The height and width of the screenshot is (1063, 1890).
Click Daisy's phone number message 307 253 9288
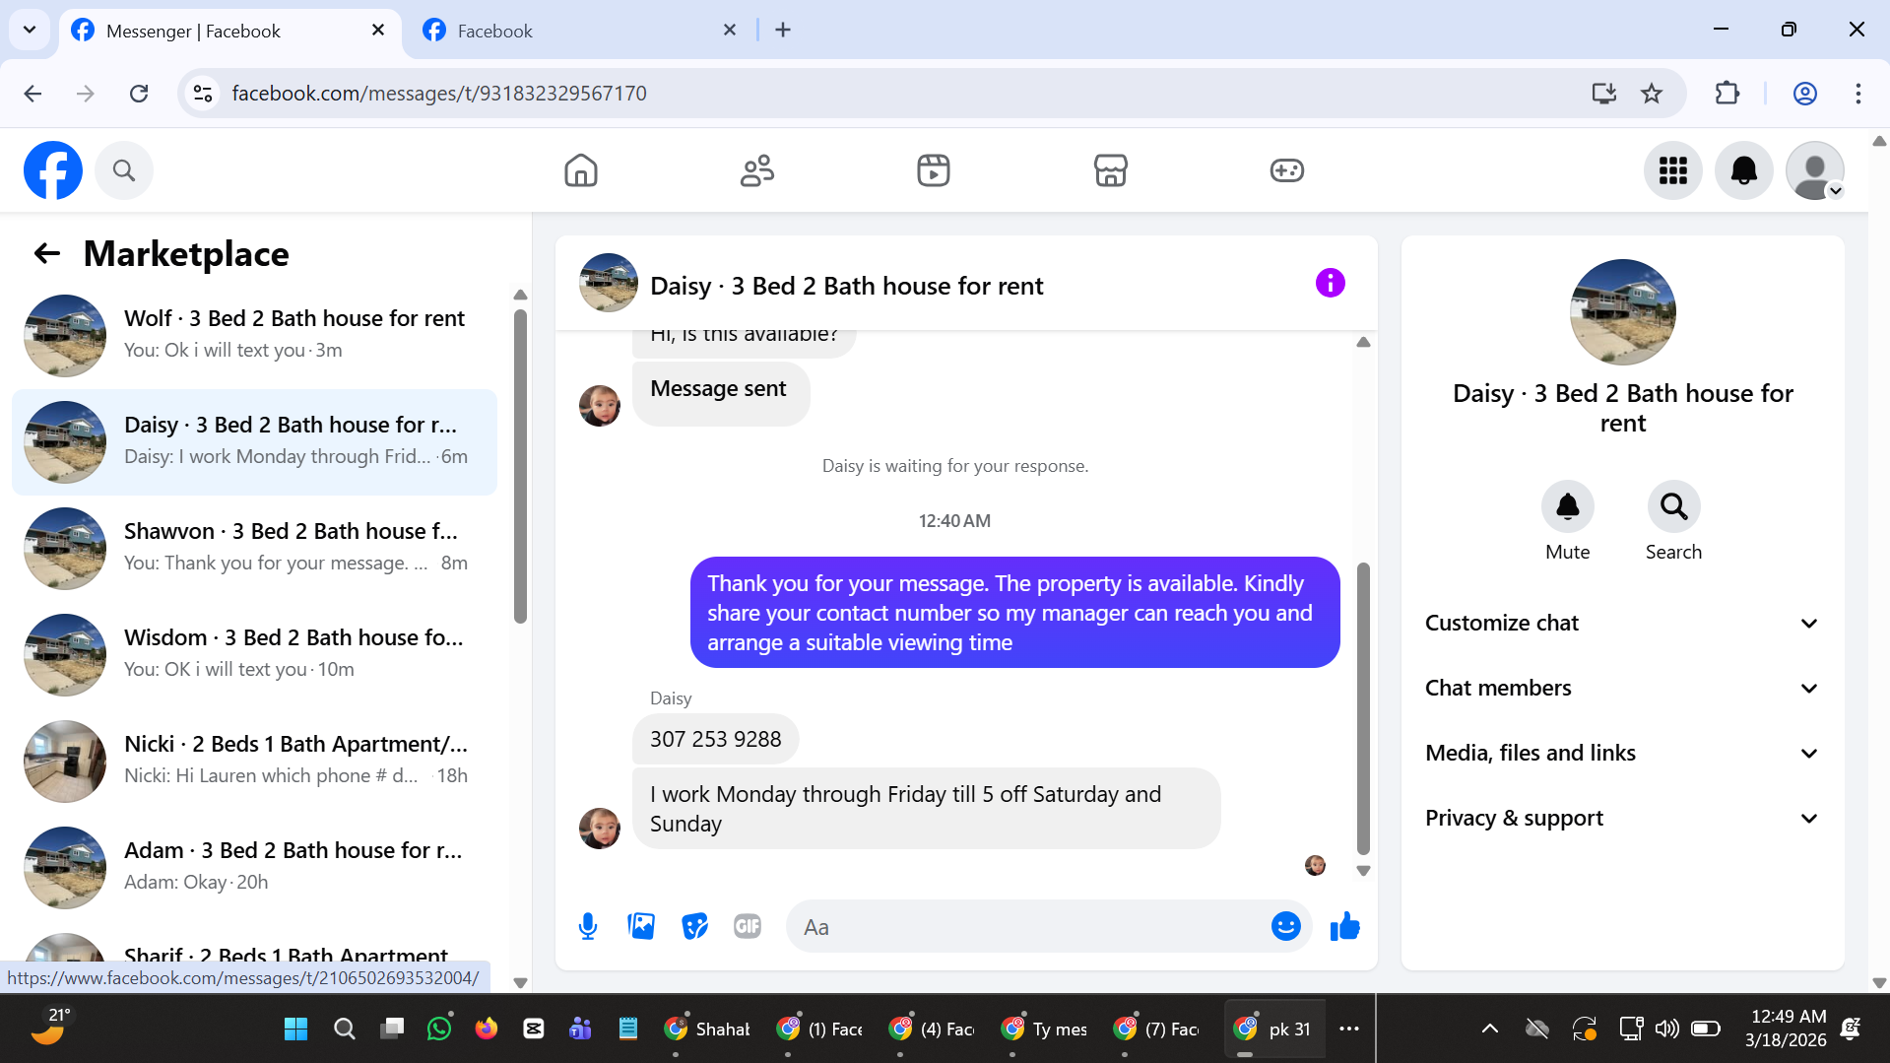tap(715, 739)
